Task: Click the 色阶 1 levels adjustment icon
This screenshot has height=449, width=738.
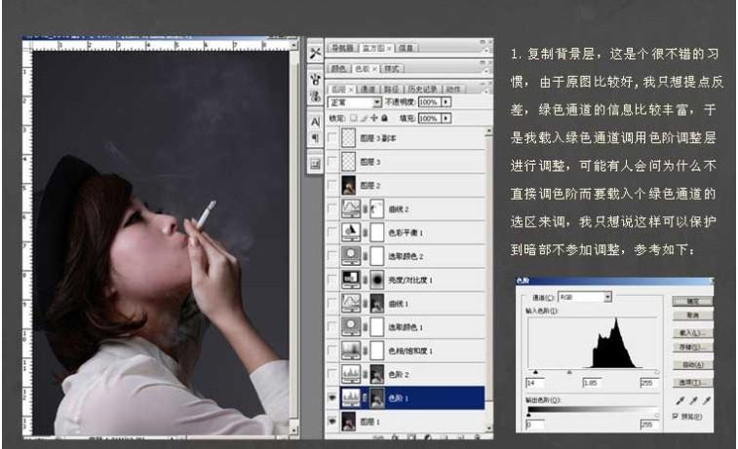Action: coord(351,397)
